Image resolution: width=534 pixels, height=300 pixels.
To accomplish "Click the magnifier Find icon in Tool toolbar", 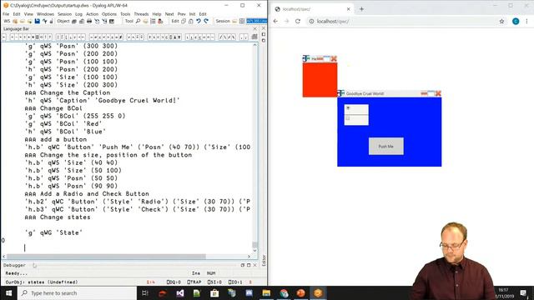I will click(138, 21).
